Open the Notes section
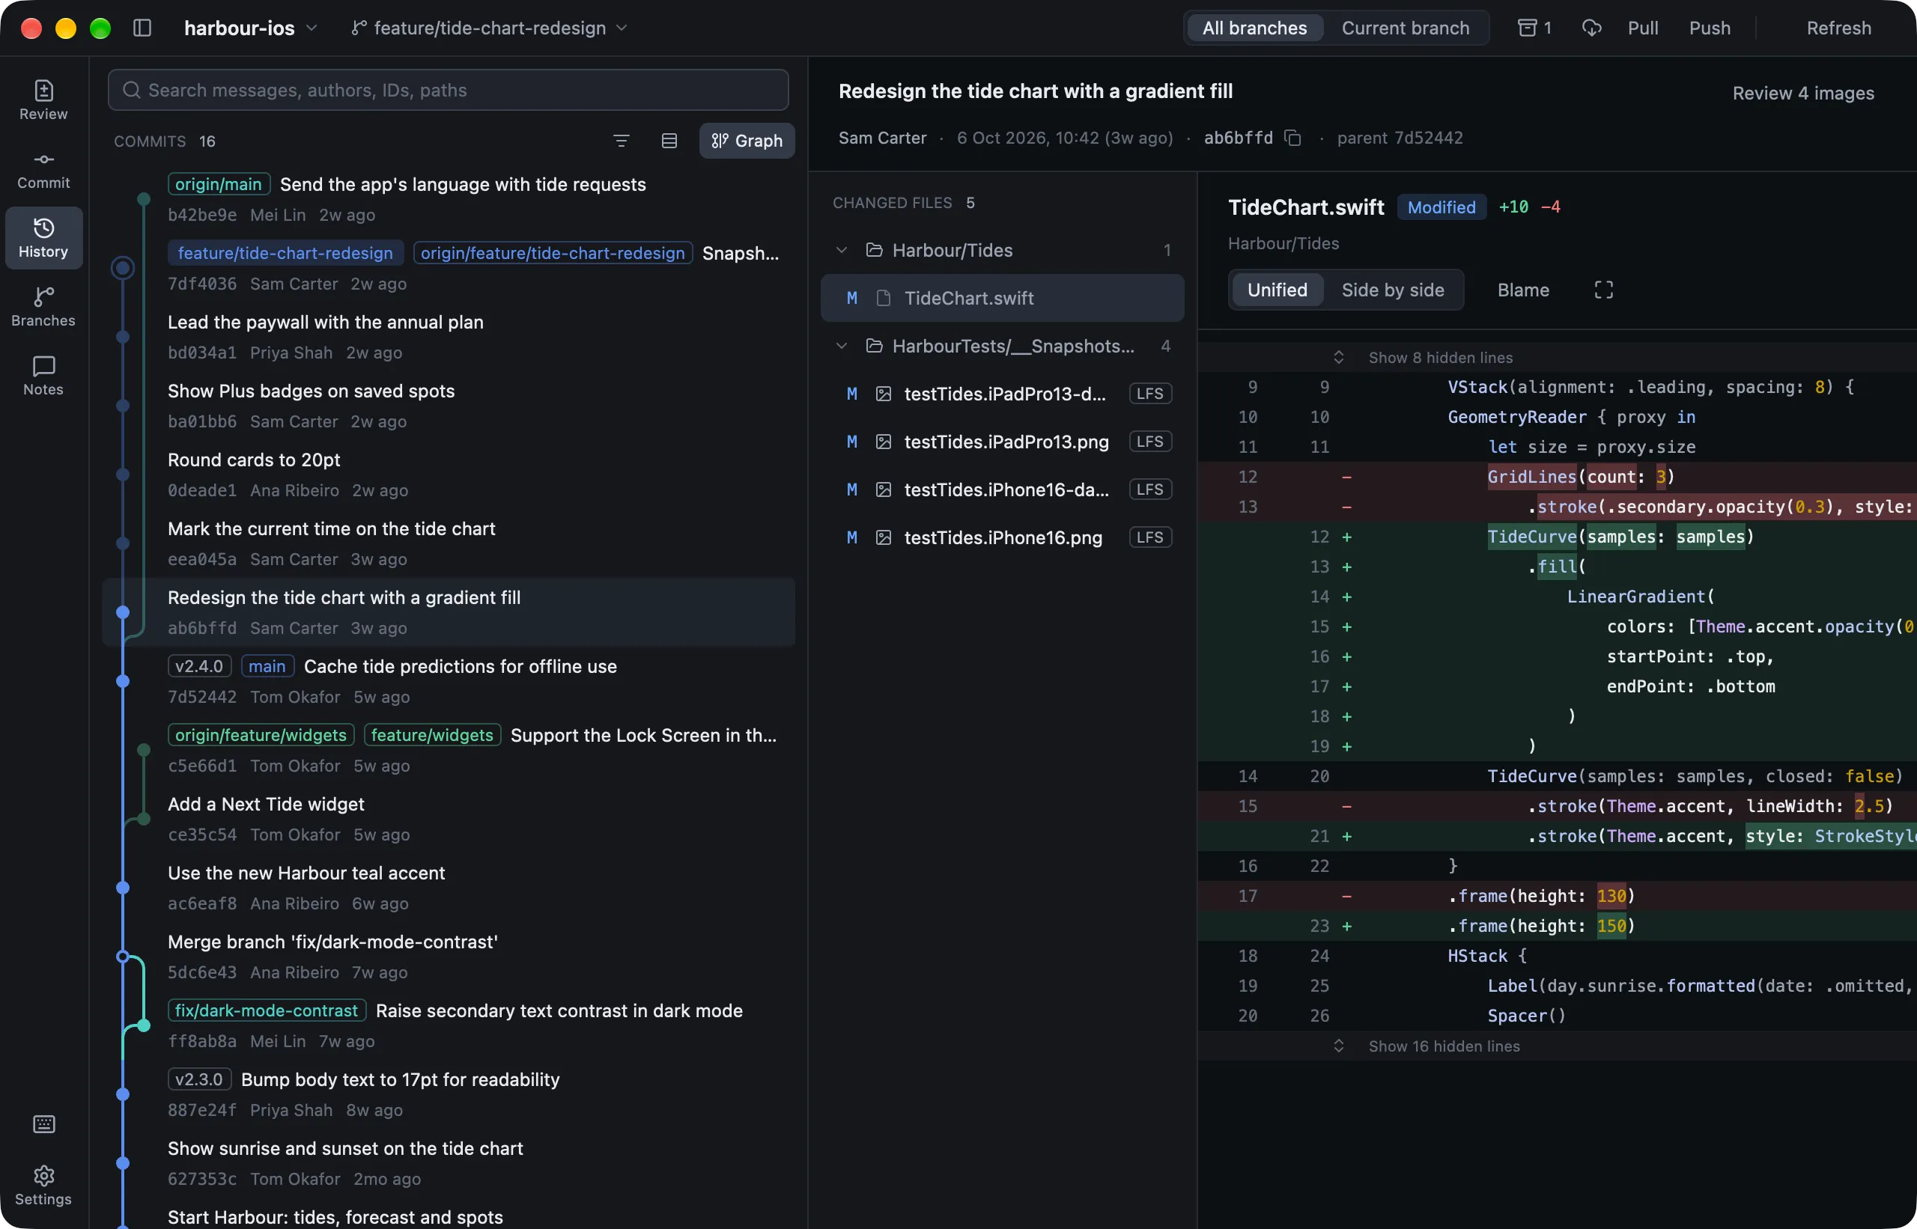This screenshot has width=1917, height=1229. point(43,375)
